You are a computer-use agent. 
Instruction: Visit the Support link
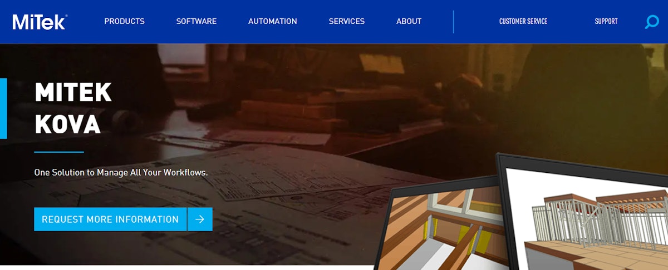tap(606, 22)
